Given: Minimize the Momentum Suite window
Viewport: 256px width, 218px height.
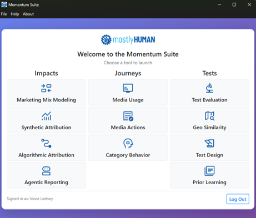Looking at the screenshot, I should click(219, 5).
